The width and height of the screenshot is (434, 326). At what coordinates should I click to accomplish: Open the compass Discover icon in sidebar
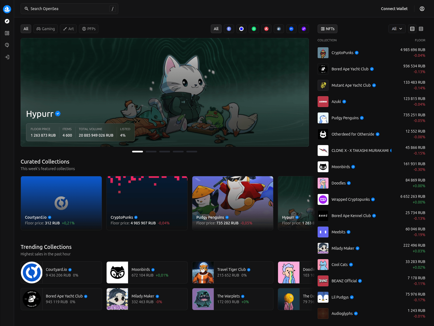(7, 21)
